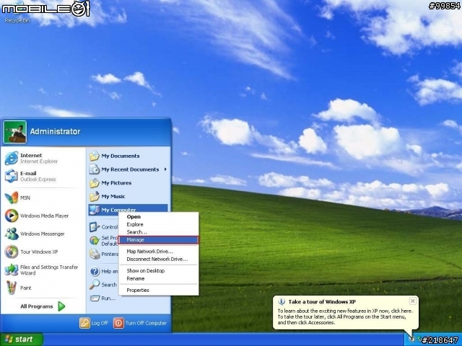
Task: Launch the Tour Windows XP icon
Action: (x=12, y=252)
